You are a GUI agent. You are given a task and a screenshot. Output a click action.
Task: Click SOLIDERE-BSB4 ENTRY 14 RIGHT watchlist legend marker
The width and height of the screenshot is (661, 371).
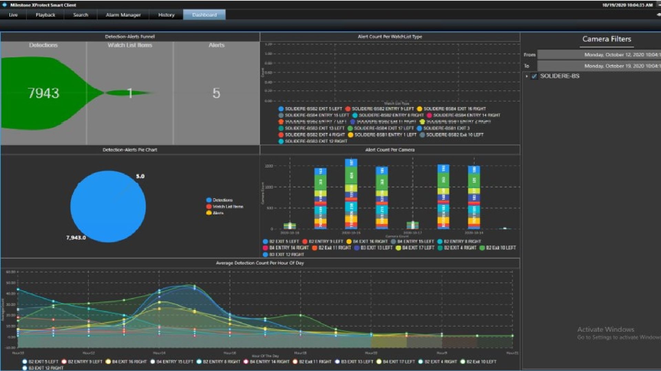coord(429,115)
